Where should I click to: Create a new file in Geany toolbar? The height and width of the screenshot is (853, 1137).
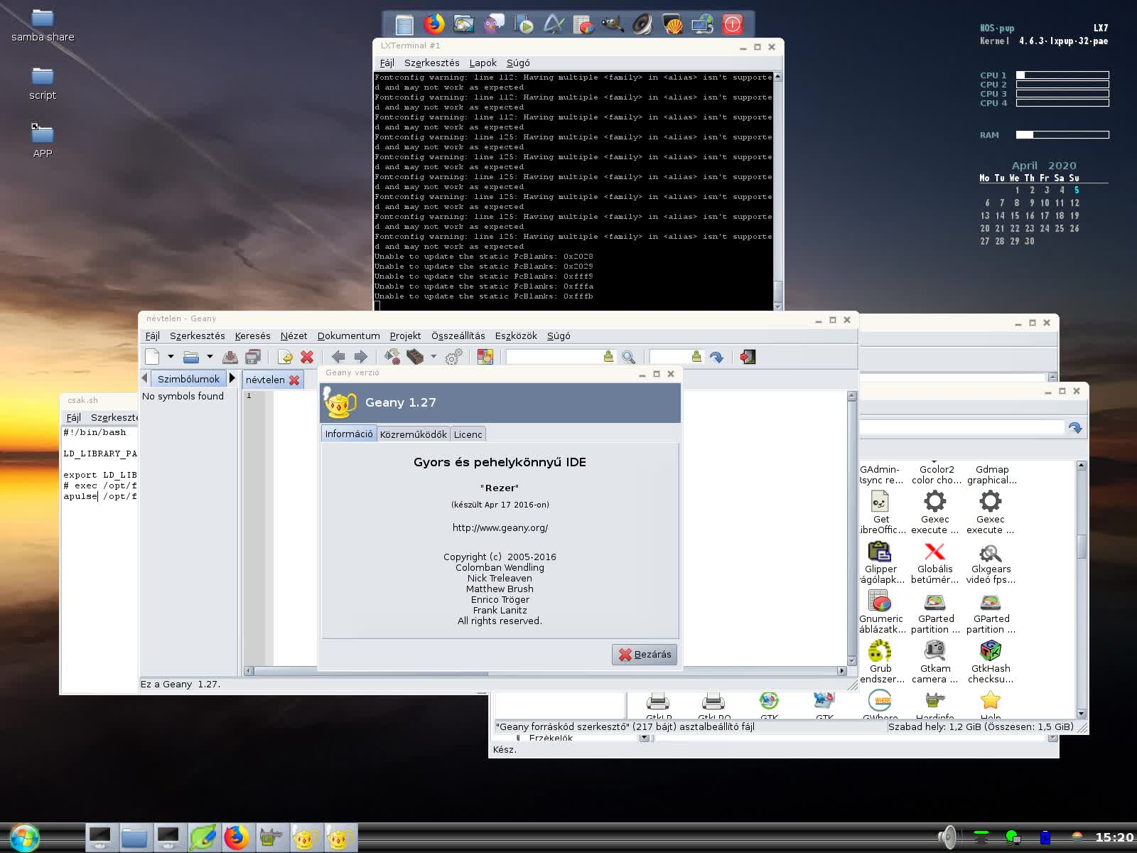(152, 357)
